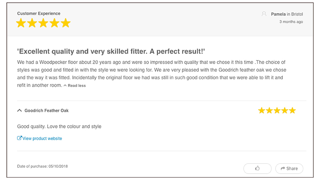Click the fifth star of Customer Experience rating

click(65, 23)
